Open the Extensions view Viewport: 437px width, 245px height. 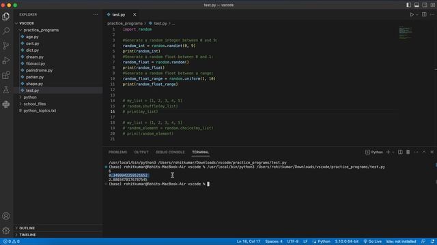6,75
